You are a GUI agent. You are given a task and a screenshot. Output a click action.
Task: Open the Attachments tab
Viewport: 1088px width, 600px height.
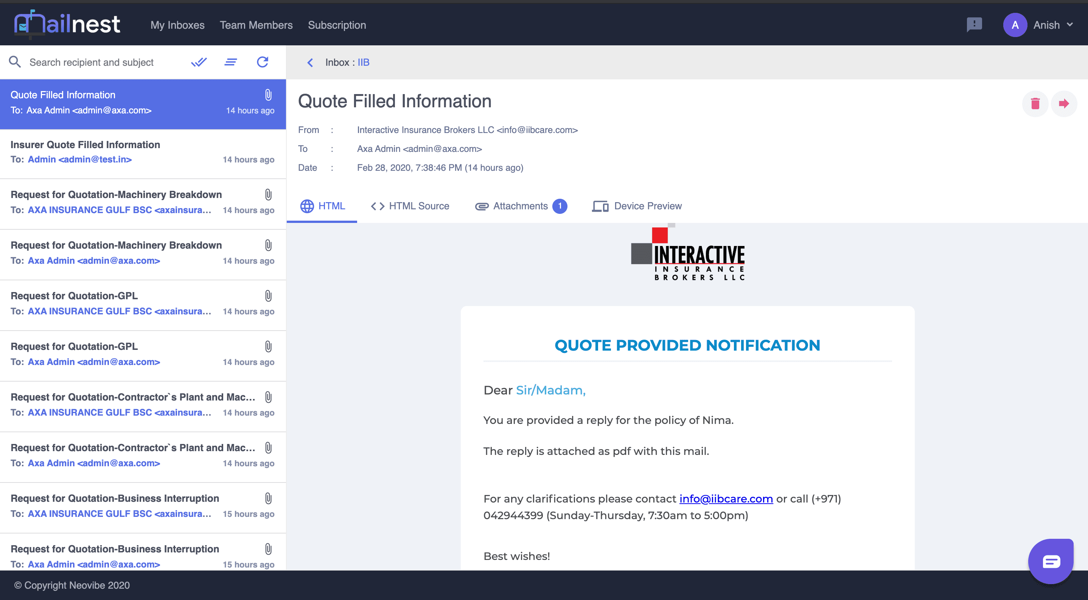click(x=521, y=206)
